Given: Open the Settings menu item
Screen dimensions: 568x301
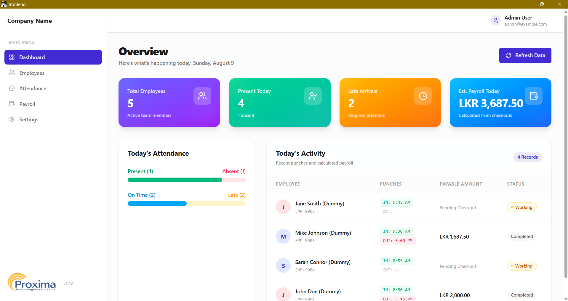Looking at the screenshot, I should [x=53, y=119].
